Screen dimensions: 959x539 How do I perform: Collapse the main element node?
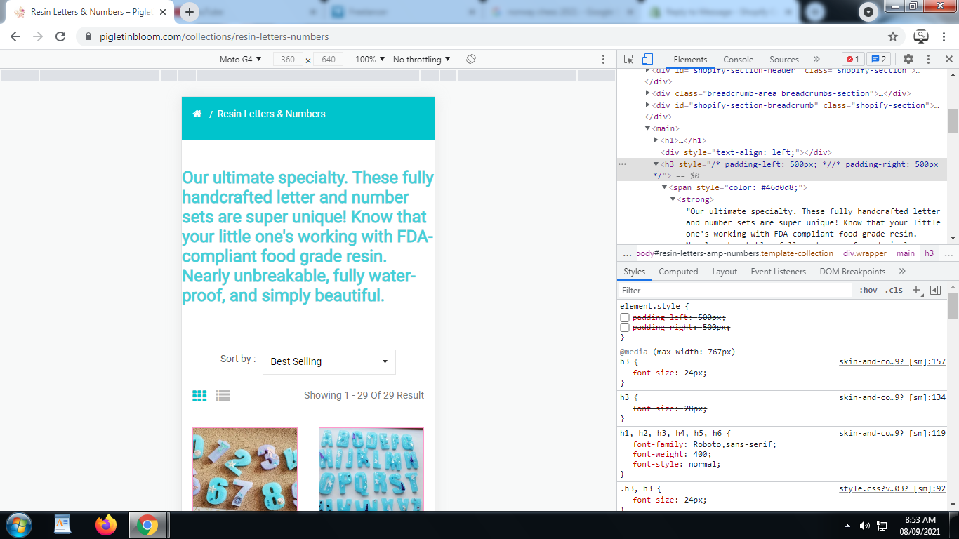click(x=648, y=129)
